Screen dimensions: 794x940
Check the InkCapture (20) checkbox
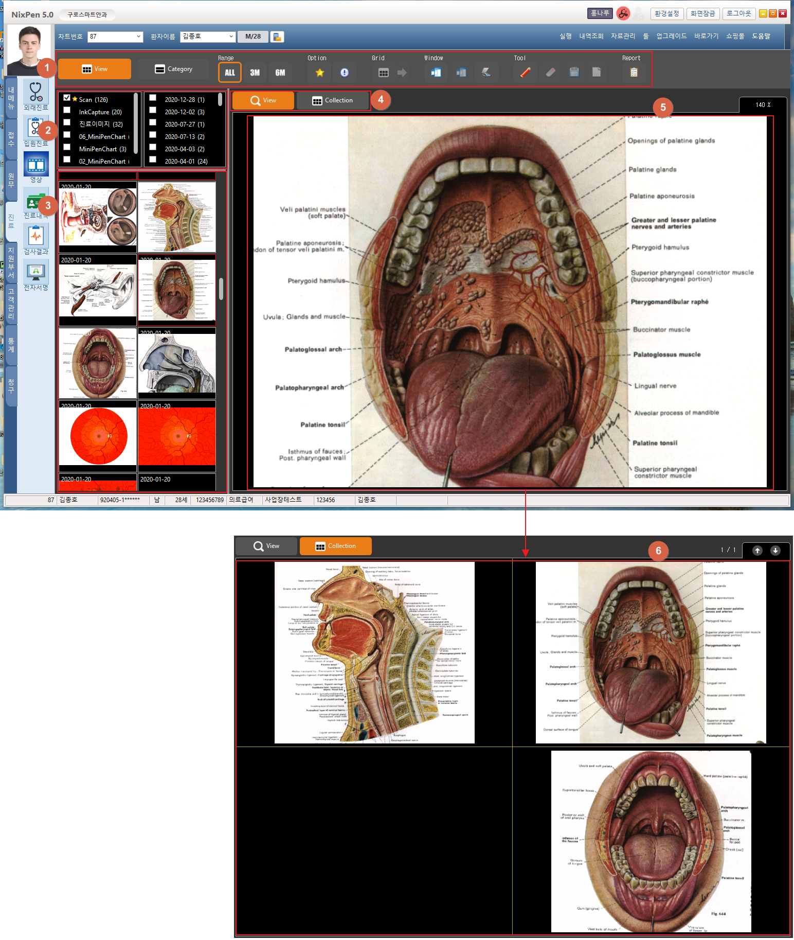tap(67, 110)
